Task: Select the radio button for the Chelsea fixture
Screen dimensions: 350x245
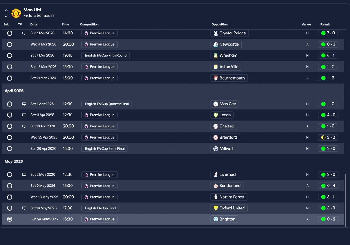Action: coord(10,126)
